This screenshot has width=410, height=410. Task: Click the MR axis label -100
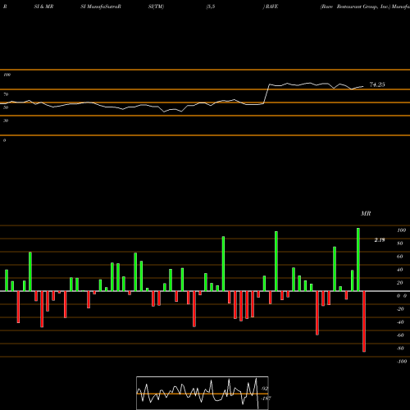pos(401,362)
